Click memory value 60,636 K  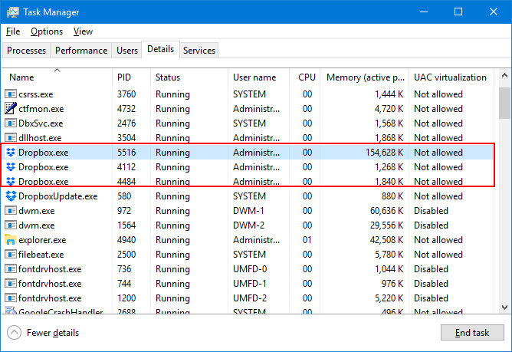pyautogui.click(x=386, y=211)
